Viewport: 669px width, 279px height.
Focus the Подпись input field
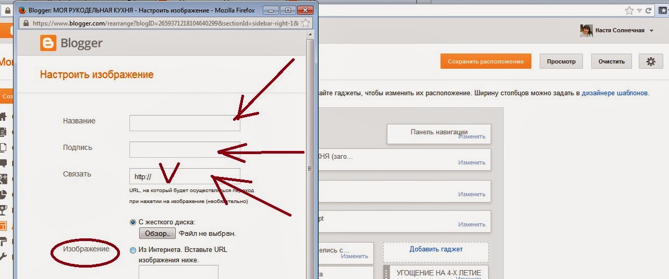pyautogui.click(x=185, y=149)
